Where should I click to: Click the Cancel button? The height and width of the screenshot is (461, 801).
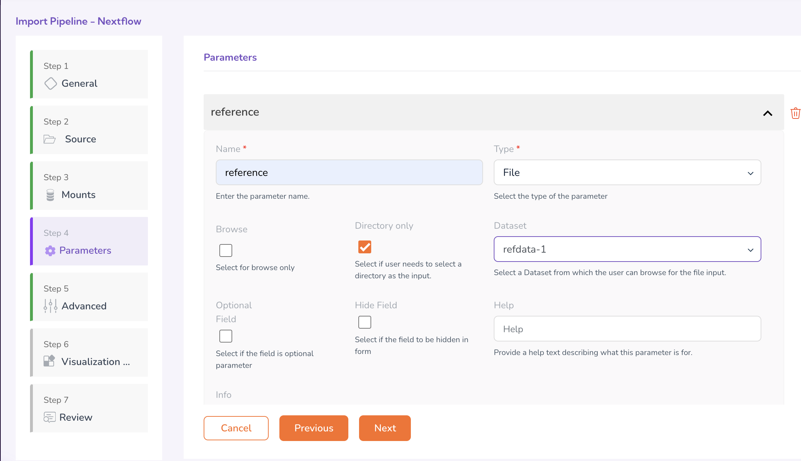[236, 428]
